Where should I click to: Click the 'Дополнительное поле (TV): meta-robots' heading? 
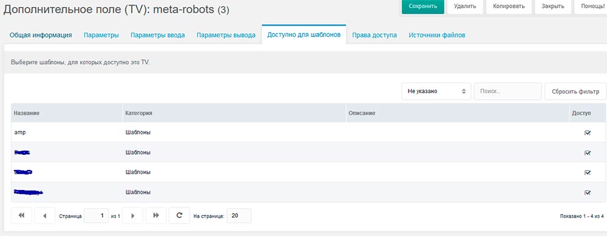116,10
